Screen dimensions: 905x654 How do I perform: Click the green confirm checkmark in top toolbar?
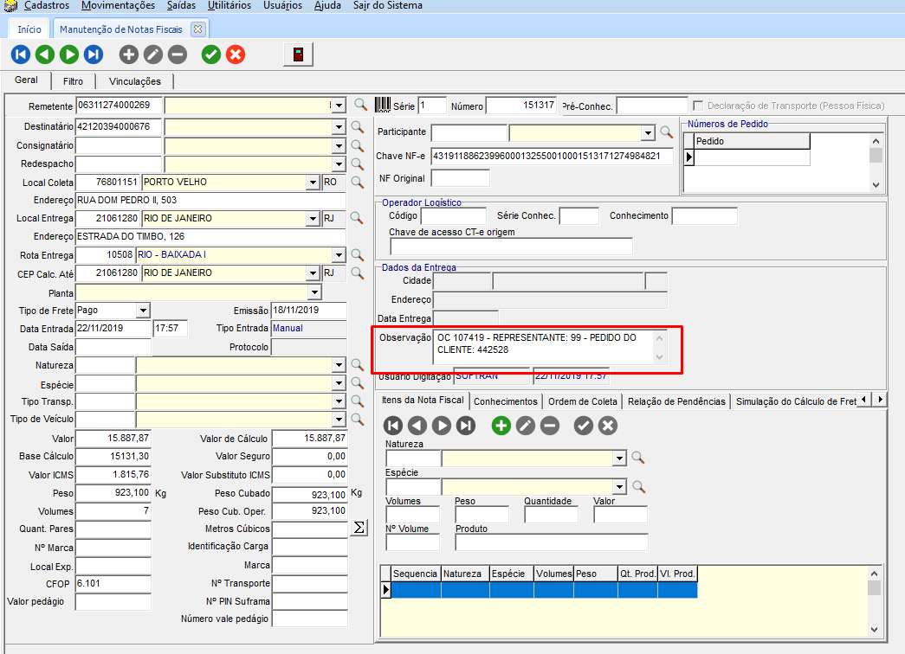[x=210, y=54]
